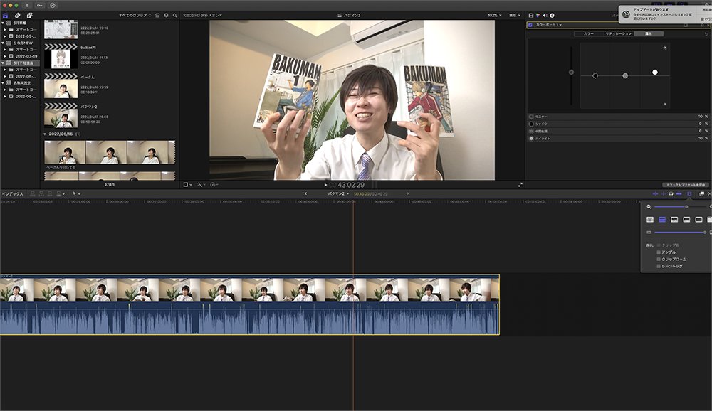Open the video inspector icon
This screenshot has height=411, width=712.
coord(531,16)
